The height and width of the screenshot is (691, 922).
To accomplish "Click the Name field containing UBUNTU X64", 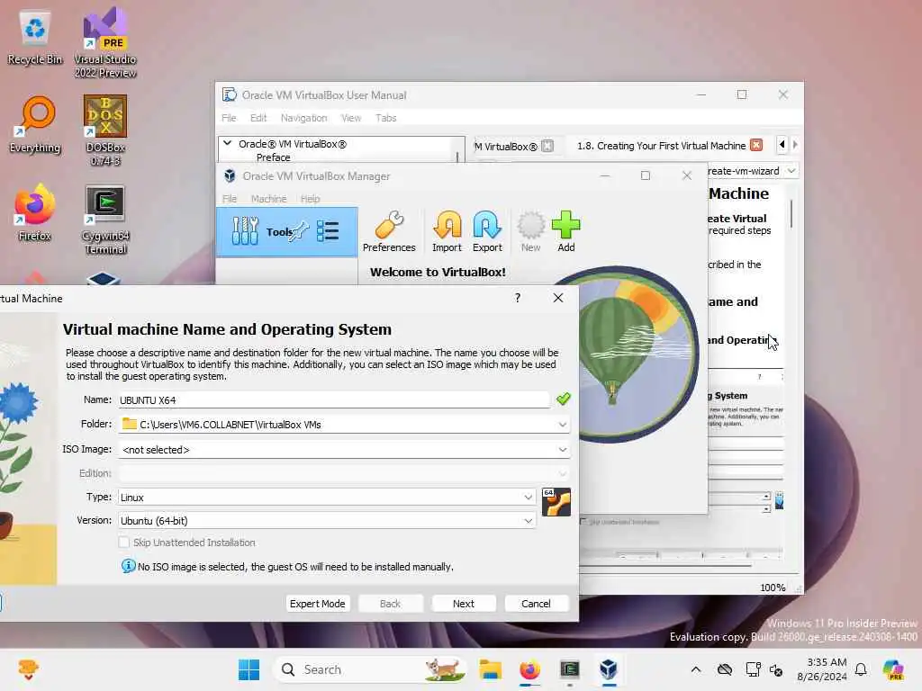I will 334,400.
